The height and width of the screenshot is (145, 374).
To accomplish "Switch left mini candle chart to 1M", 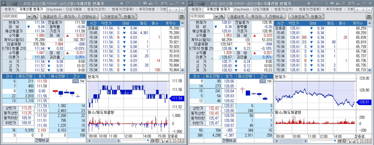I will 82,81.
